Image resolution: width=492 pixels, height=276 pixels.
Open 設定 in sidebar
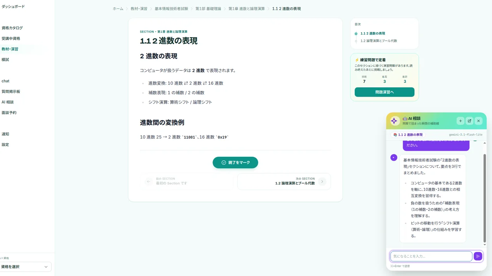tap(5, 145)
